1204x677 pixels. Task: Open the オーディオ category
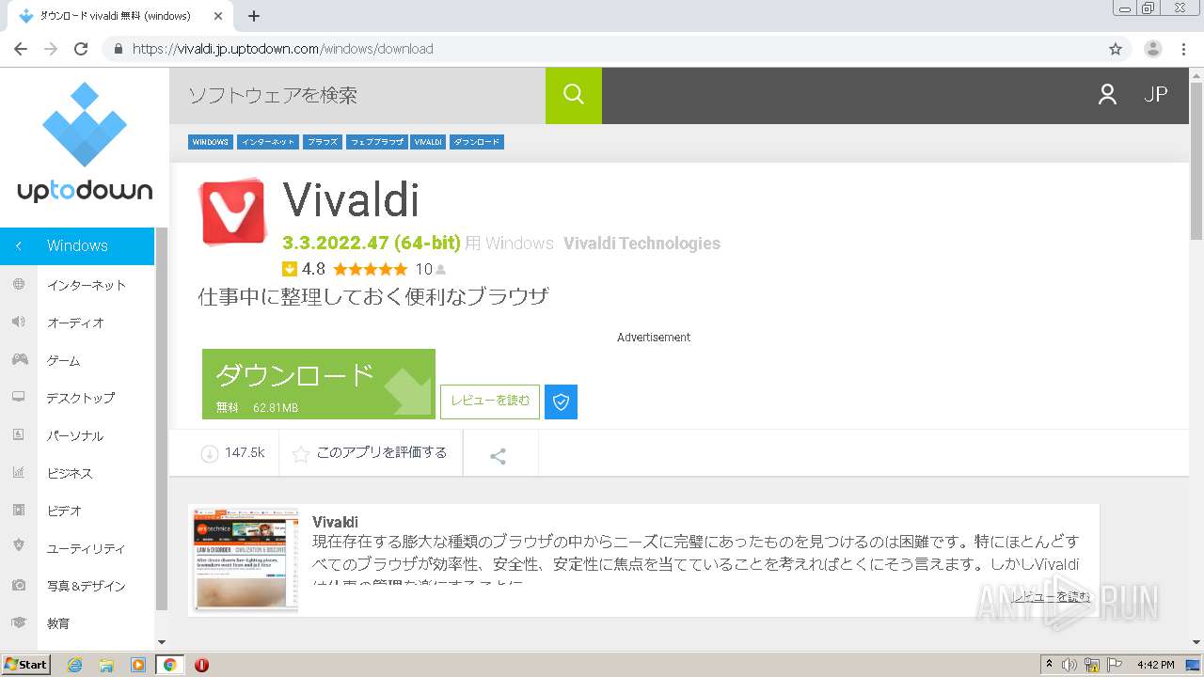tap(75, 323)
